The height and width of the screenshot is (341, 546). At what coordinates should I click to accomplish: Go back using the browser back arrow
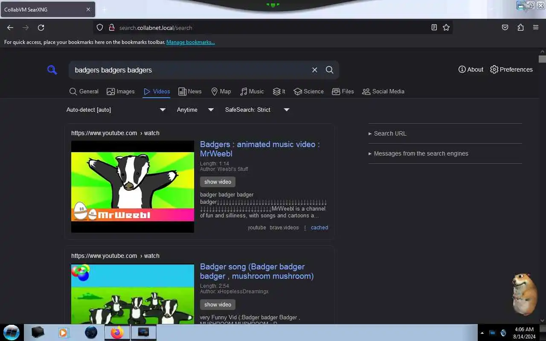click(10, 28)
